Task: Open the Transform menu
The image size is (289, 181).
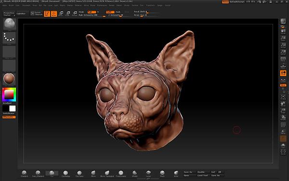Action: [150, 5]
